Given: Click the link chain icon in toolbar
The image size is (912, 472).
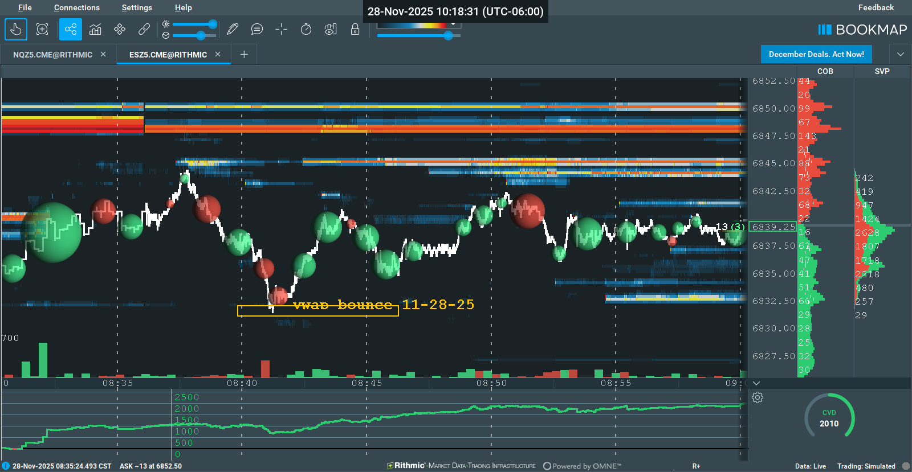Looking at the screenshot, I should pyautogui.click(x=144, y=29).
